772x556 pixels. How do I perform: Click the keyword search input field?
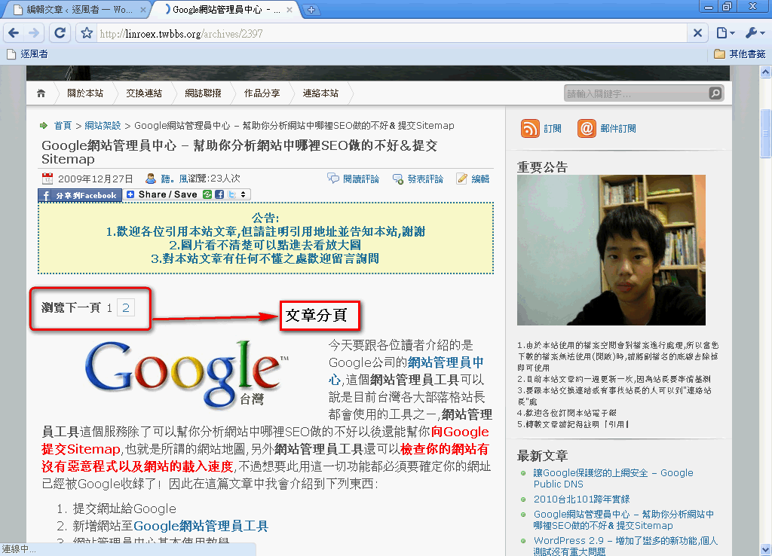tap(636, 93)
